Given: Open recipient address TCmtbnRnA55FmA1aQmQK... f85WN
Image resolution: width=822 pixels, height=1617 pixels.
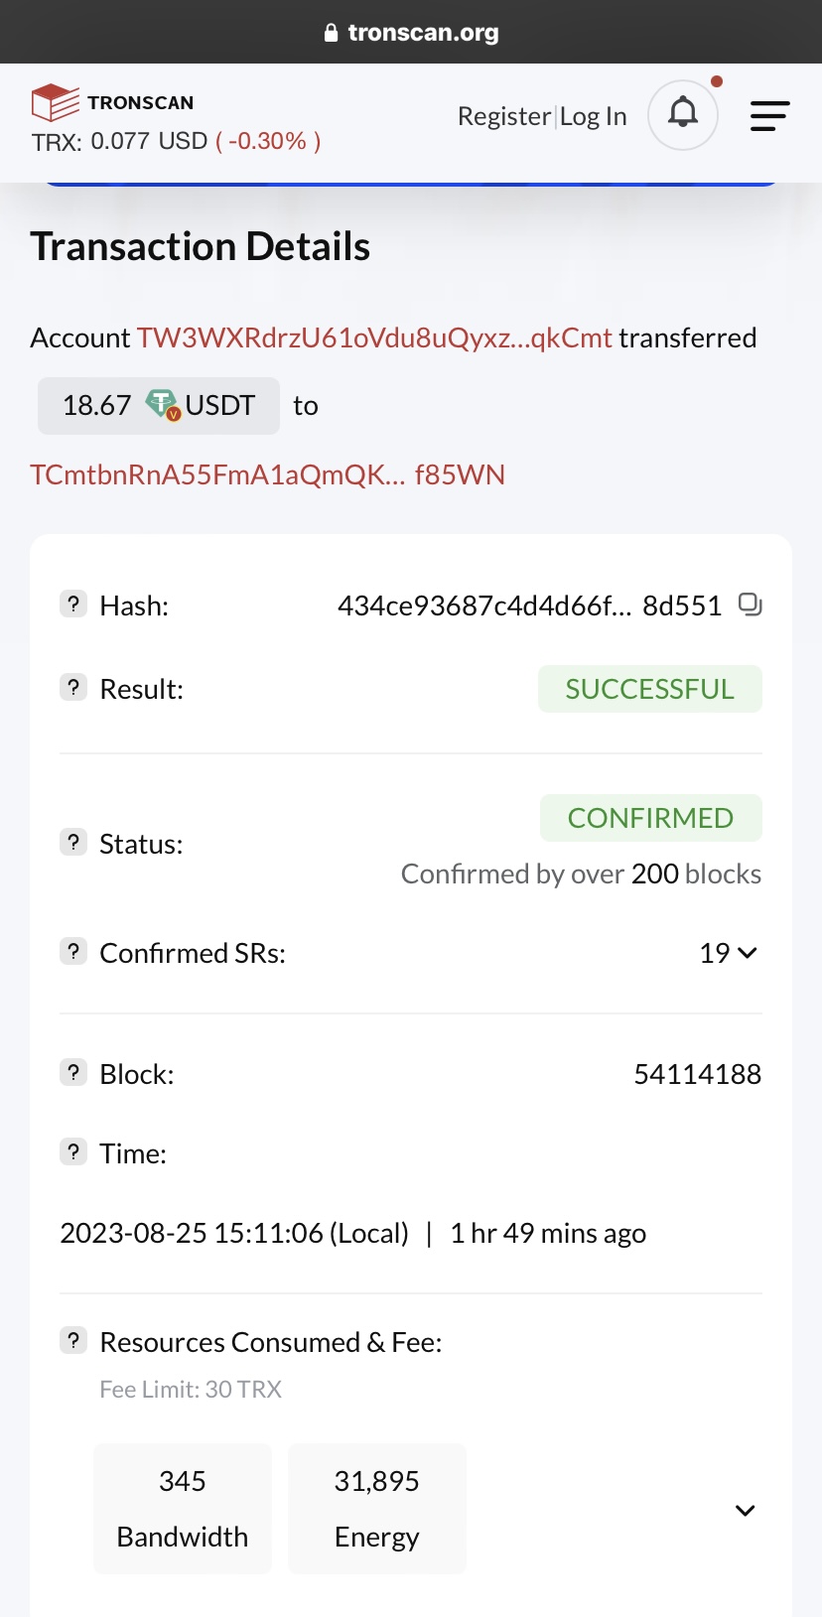Looking at the screenshot, I should point(267,474).
